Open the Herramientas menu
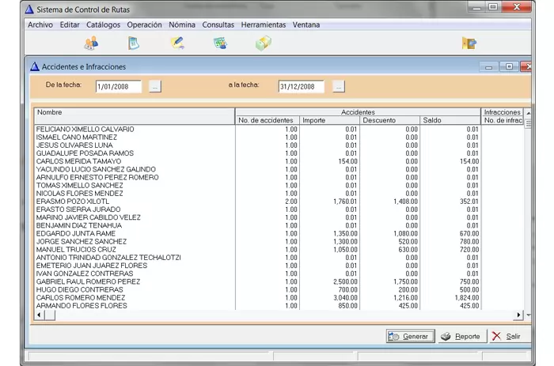This screenshot has height=366, width=554. (264, 25)
